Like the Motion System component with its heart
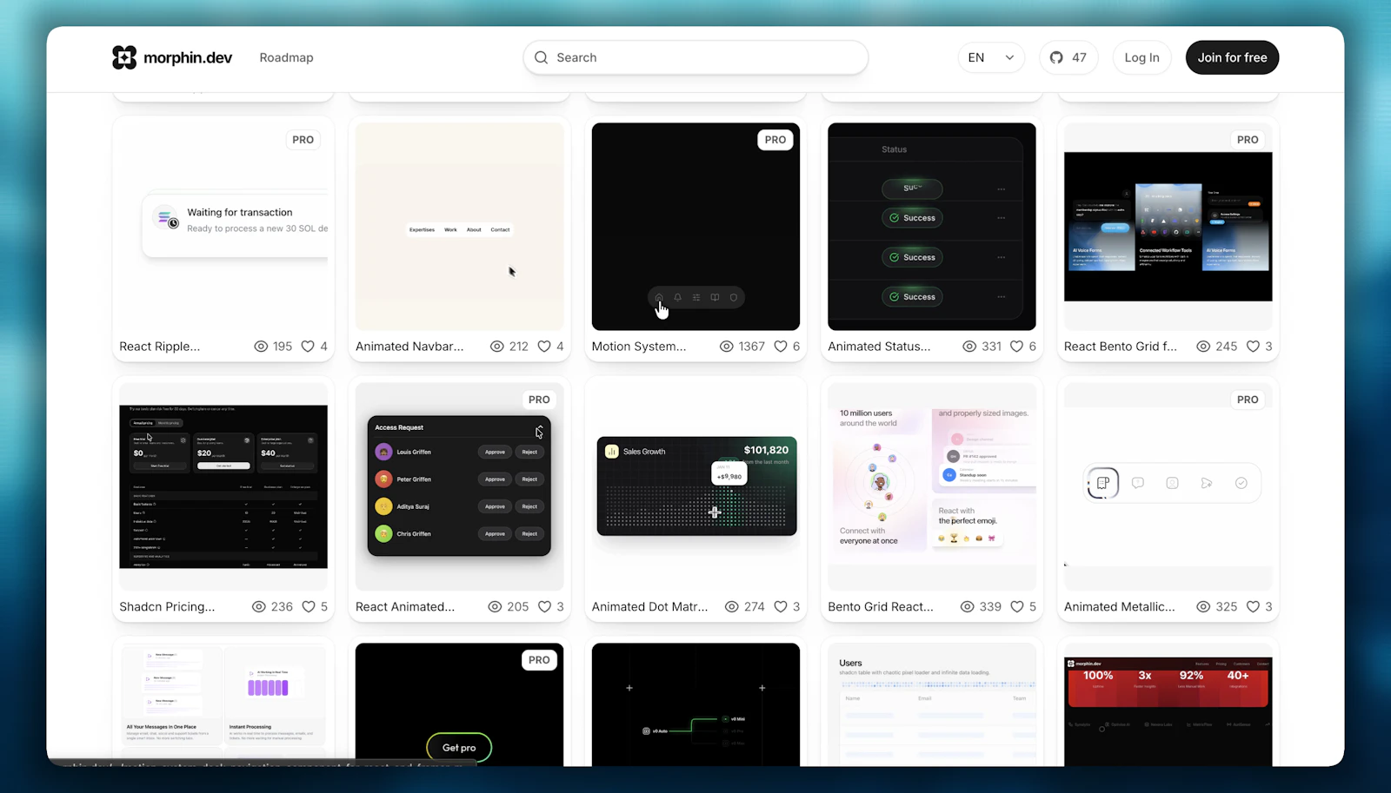Image resolution: width=1391 pixels, height=793 pixels. point(781,347)
